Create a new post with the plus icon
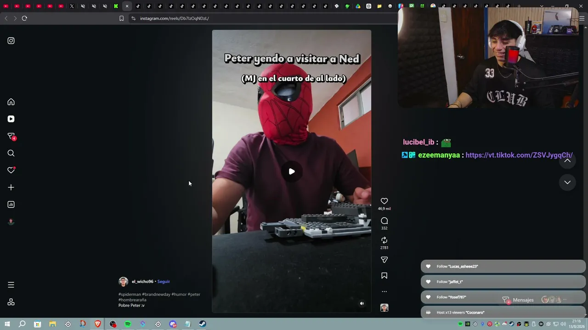The image size is (588, 330). [x=11, y=187]
